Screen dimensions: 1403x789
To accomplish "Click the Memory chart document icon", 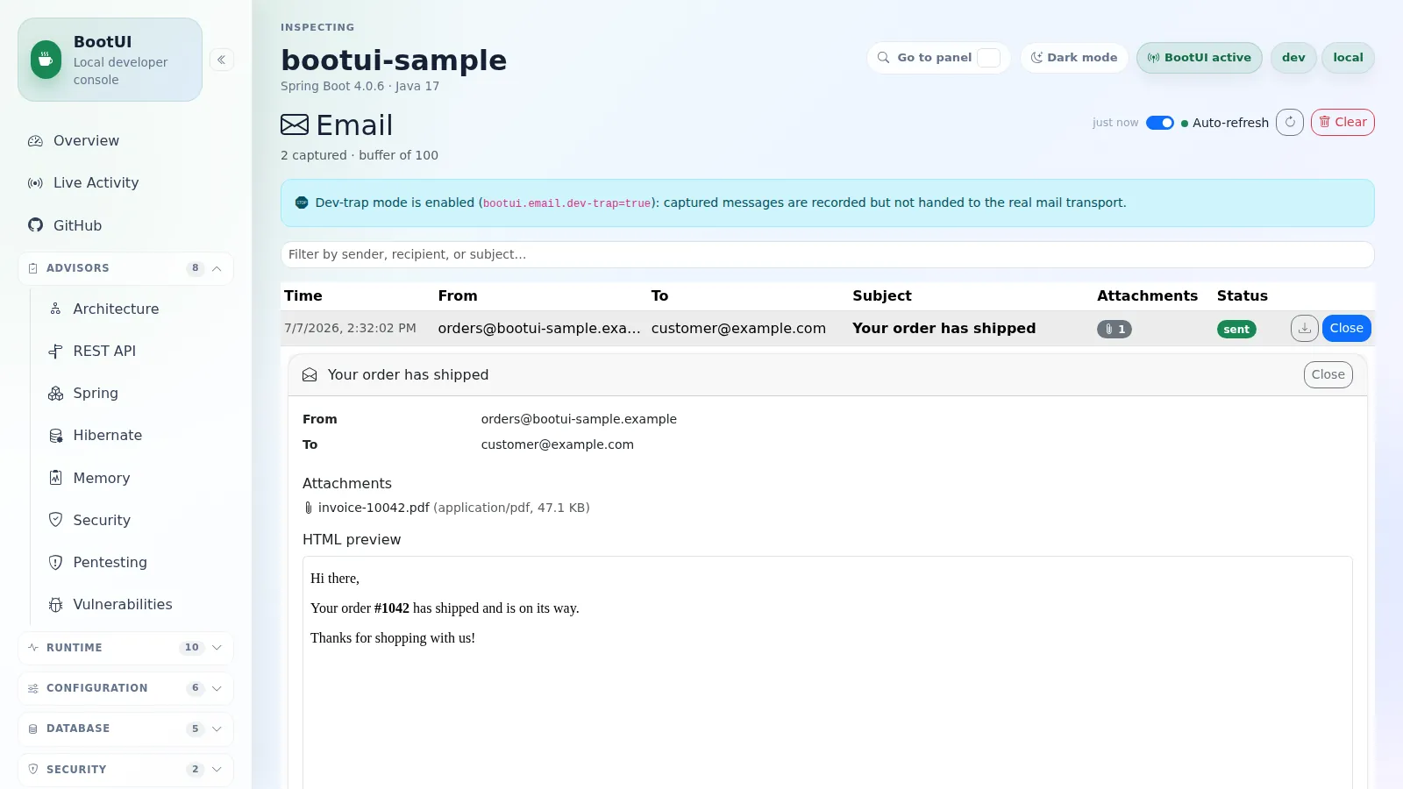I will pyautogui.click(x=55, y=478).
